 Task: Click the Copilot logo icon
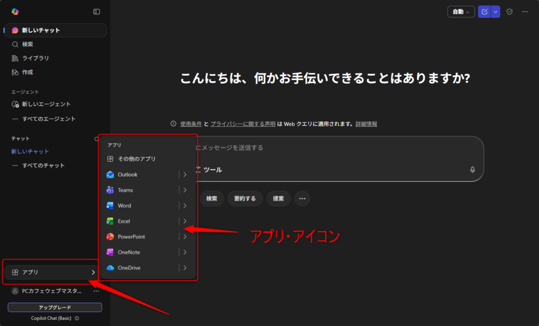pyautogui.click(x=15, y=12)
